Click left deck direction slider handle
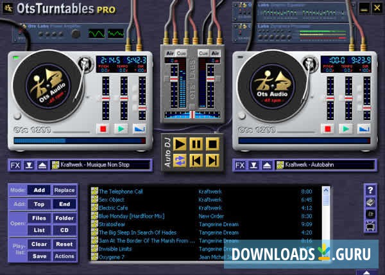 (142, 108)
